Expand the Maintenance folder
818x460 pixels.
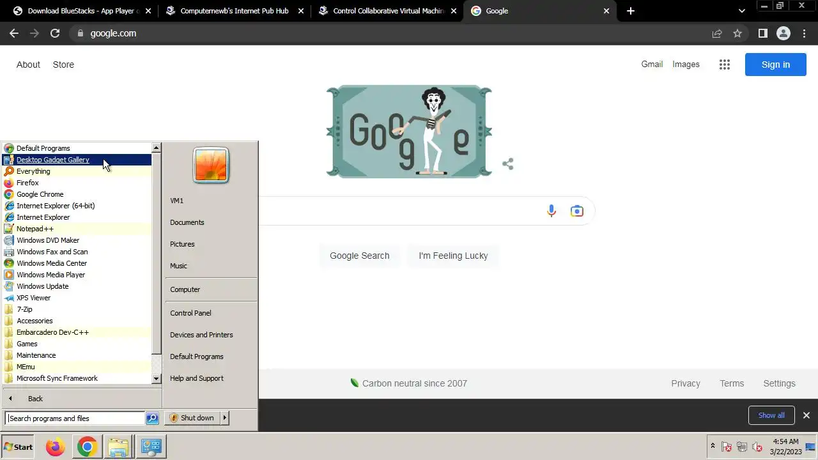[x=77, y=355]
